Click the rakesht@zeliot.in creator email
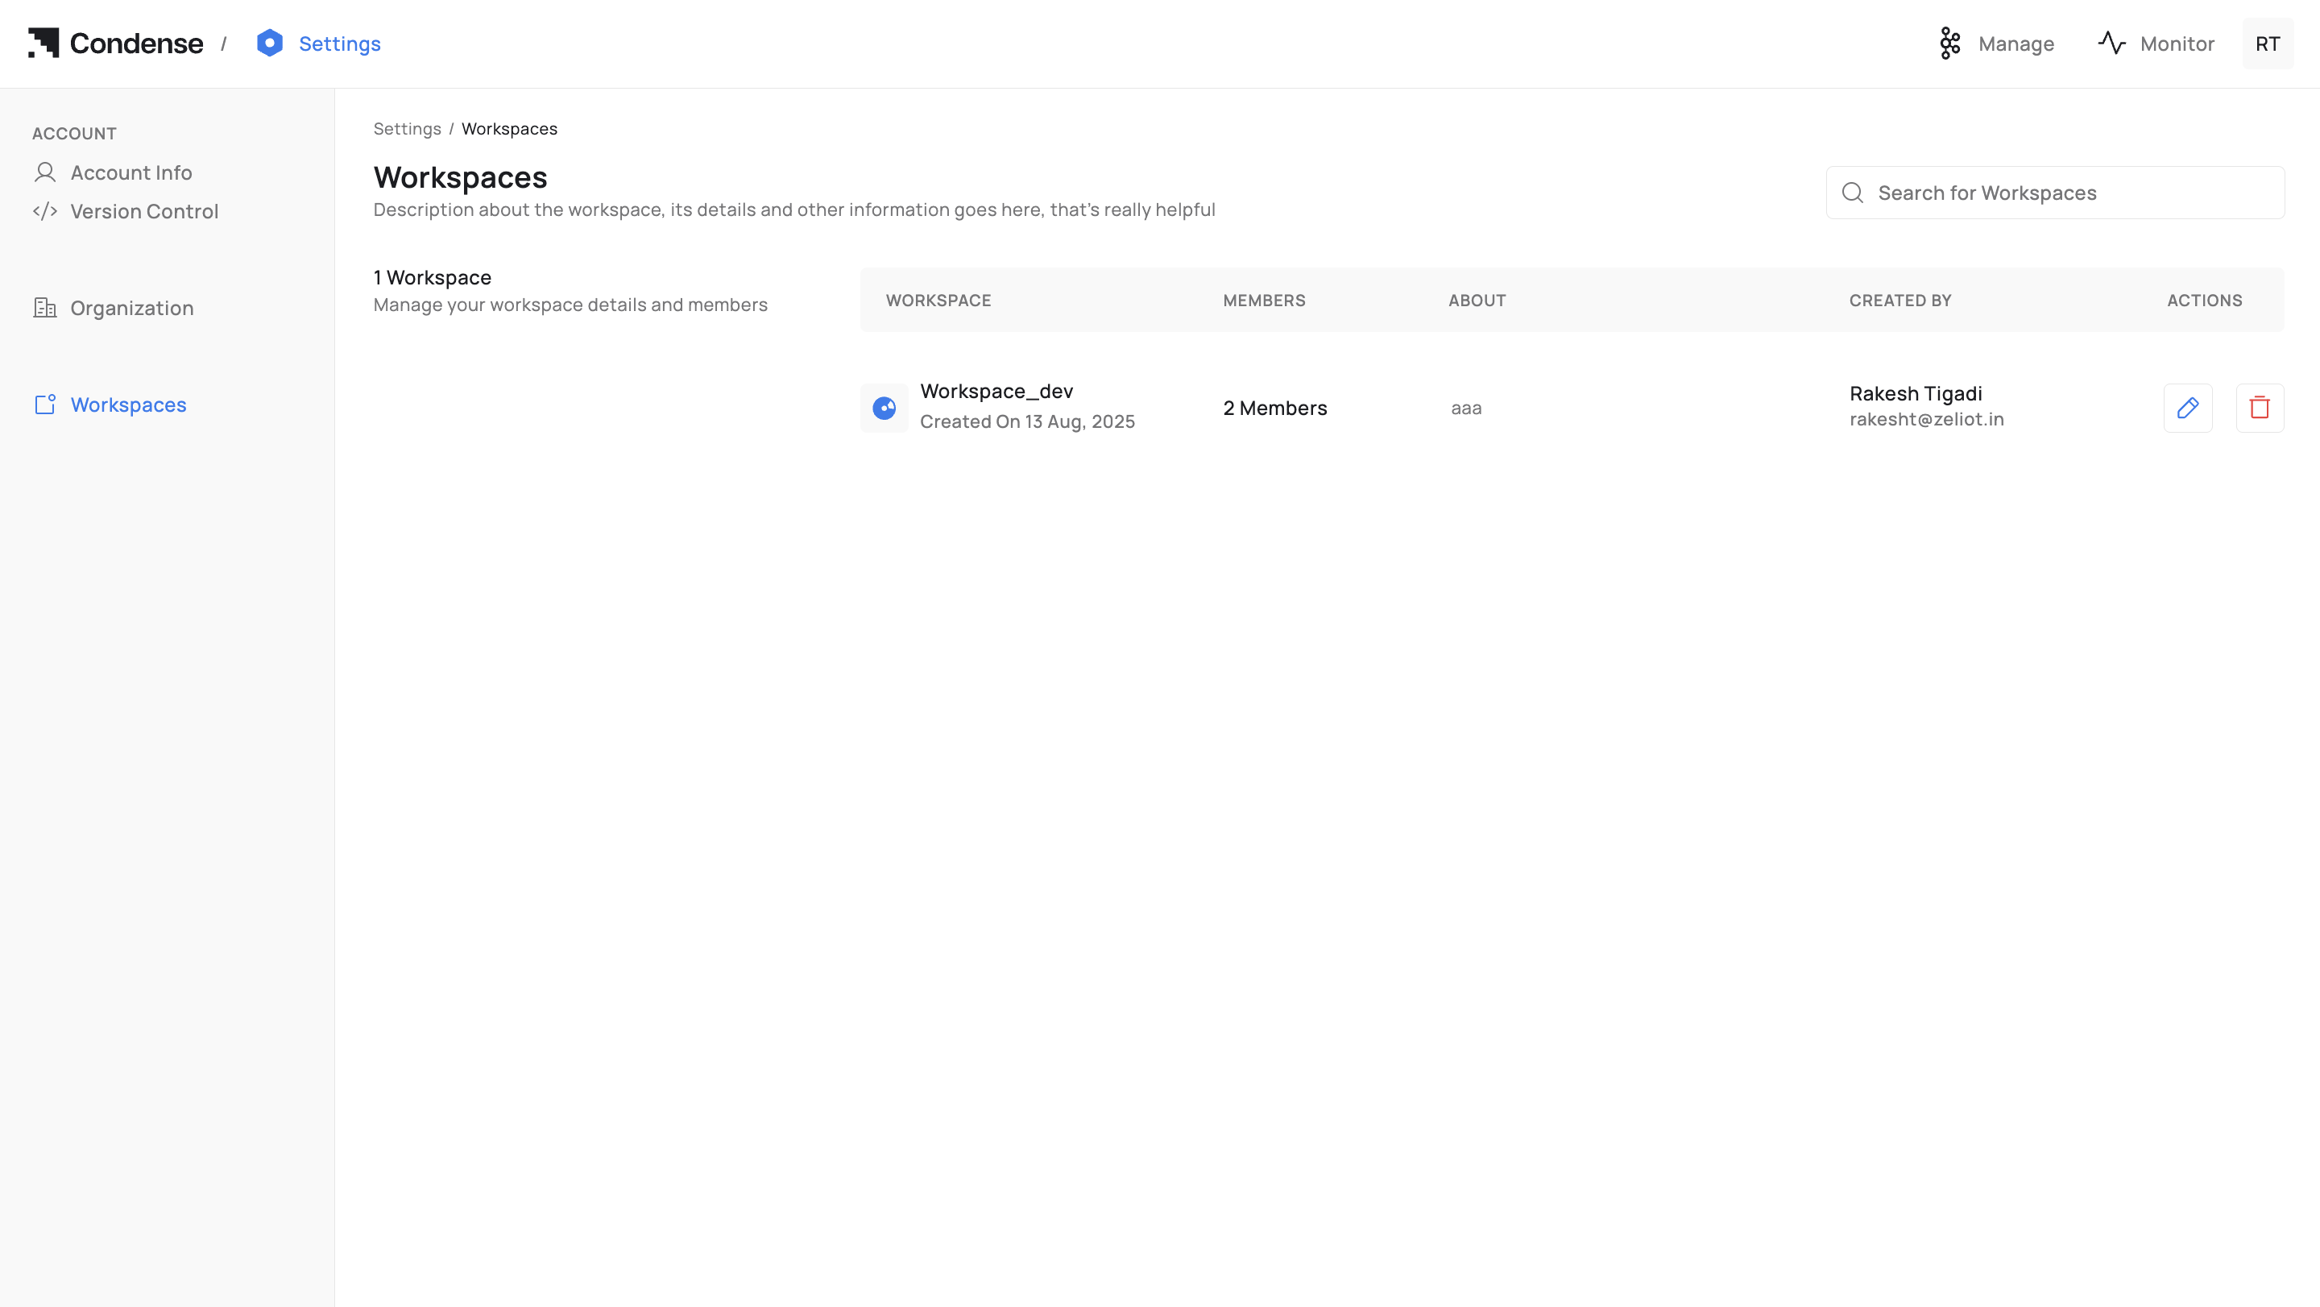The height and width of the screenshot is (1307, 2320). [x=1926, y=419]
